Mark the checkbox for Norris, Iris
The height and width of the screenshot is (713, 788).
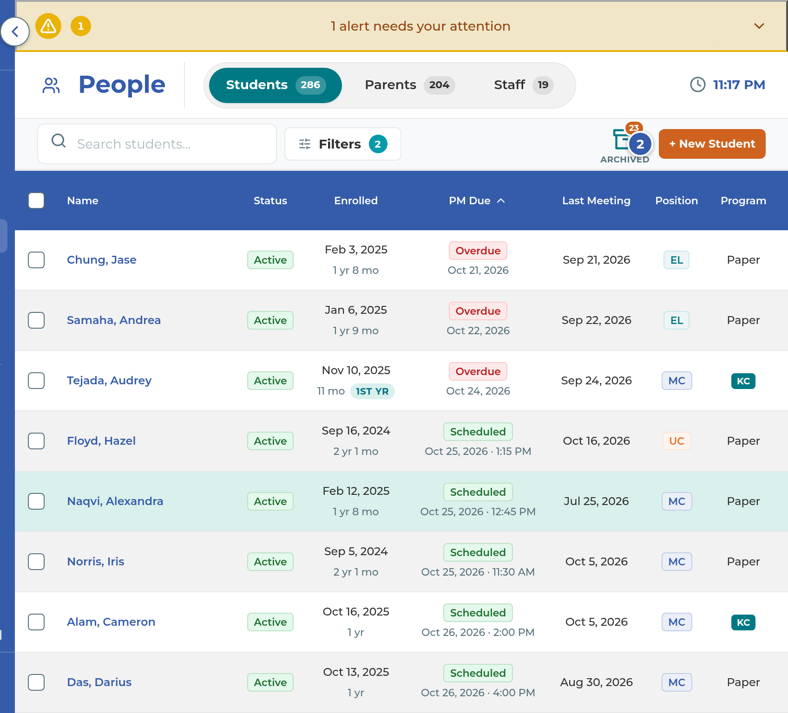click(36, 562)
